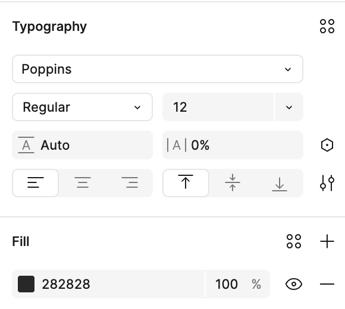
Task: Add a new fill with plus icon
Action: pos(327,241)
